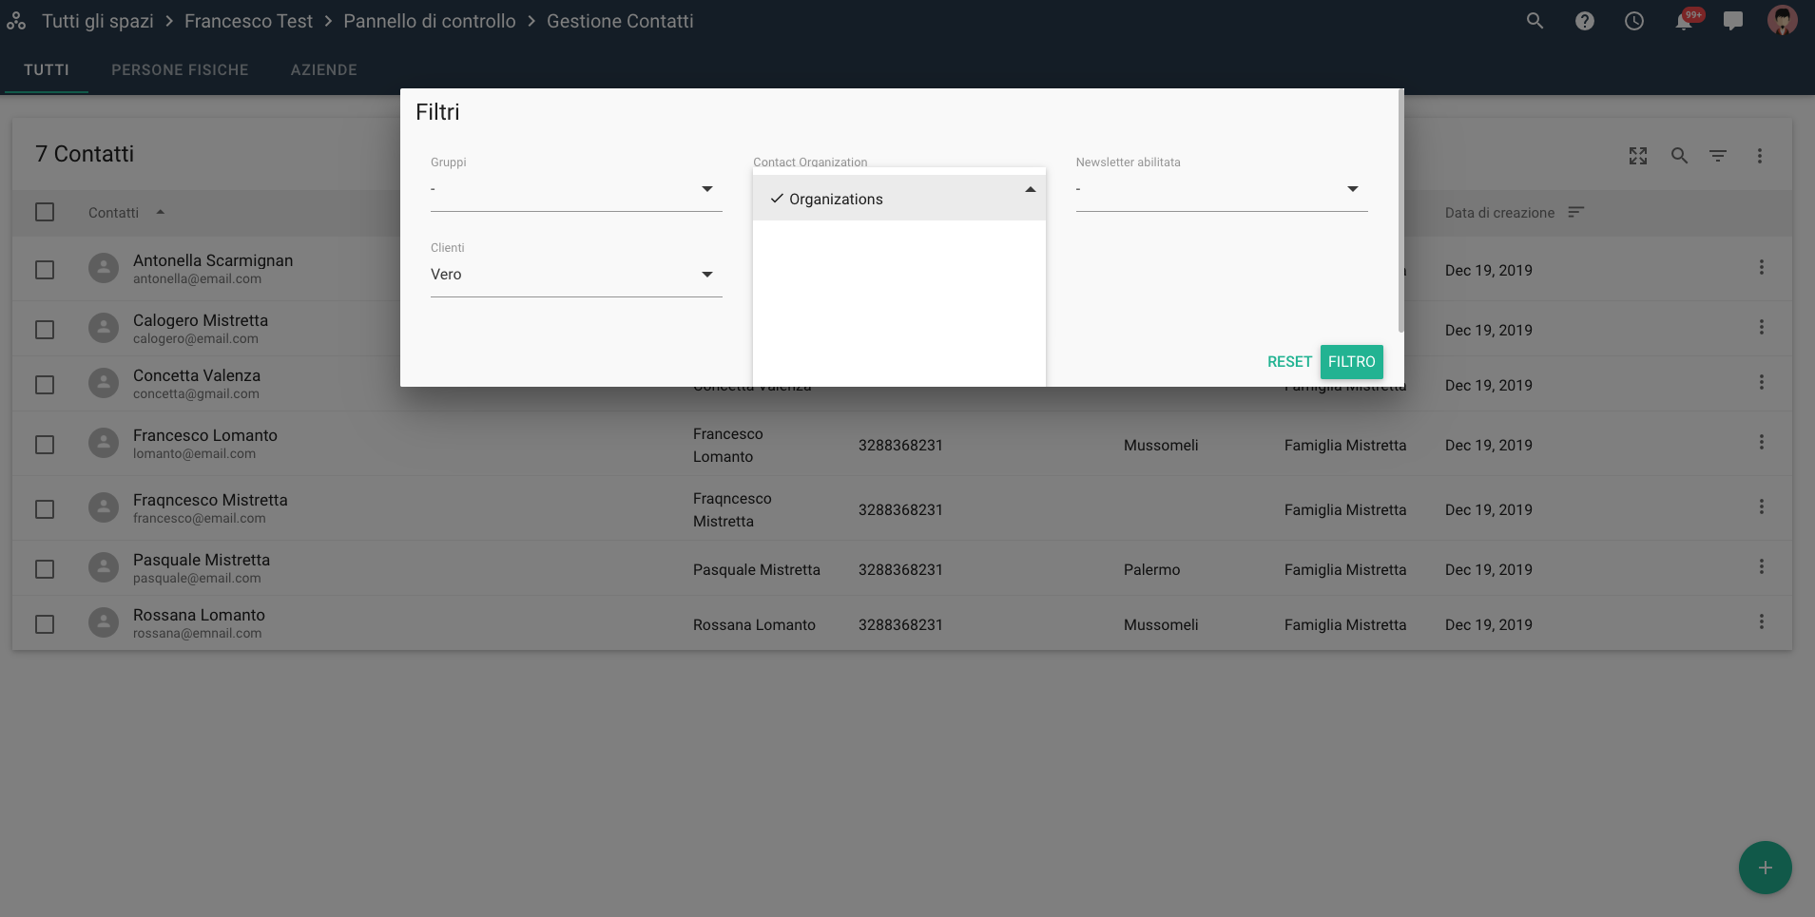
Task: Expand the Gruppi dropdown
Action: point(575,189)
